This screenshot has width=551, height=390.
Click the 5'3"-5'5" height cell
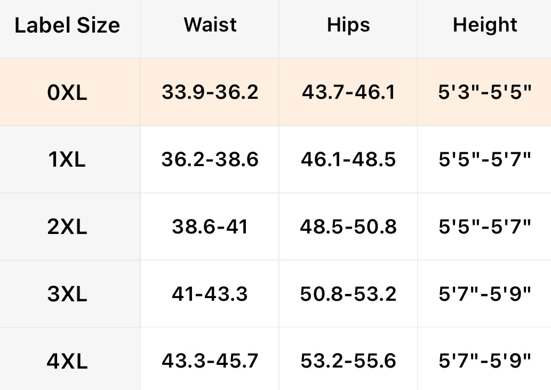pos(485,92)
